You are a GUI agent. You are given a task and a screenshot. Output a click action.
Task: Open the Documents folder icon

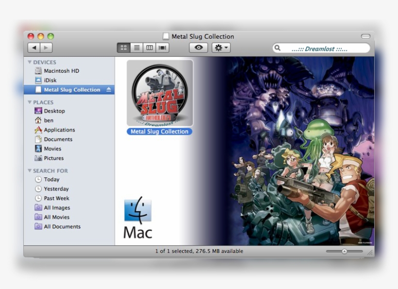(x=38, y=139)
